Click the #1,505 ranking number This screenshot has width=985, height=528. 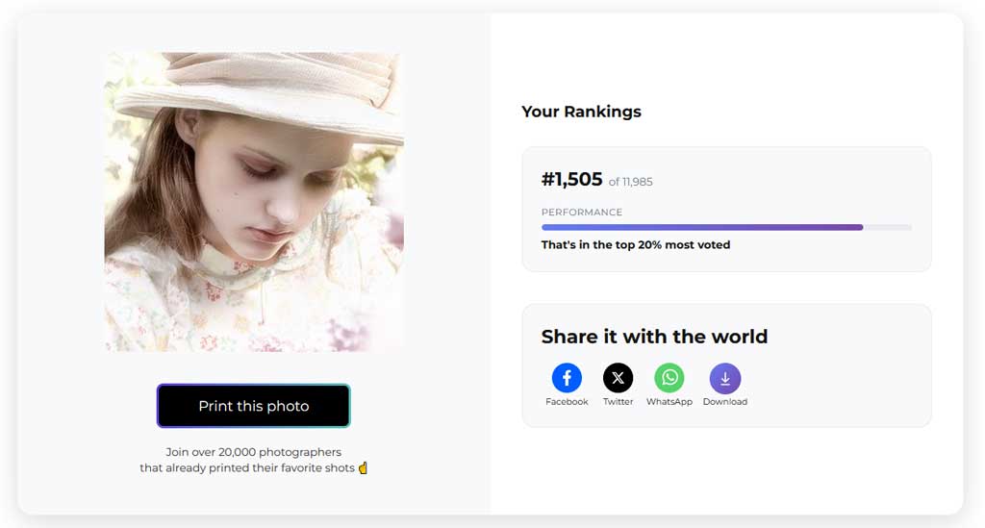click(571, 180)
